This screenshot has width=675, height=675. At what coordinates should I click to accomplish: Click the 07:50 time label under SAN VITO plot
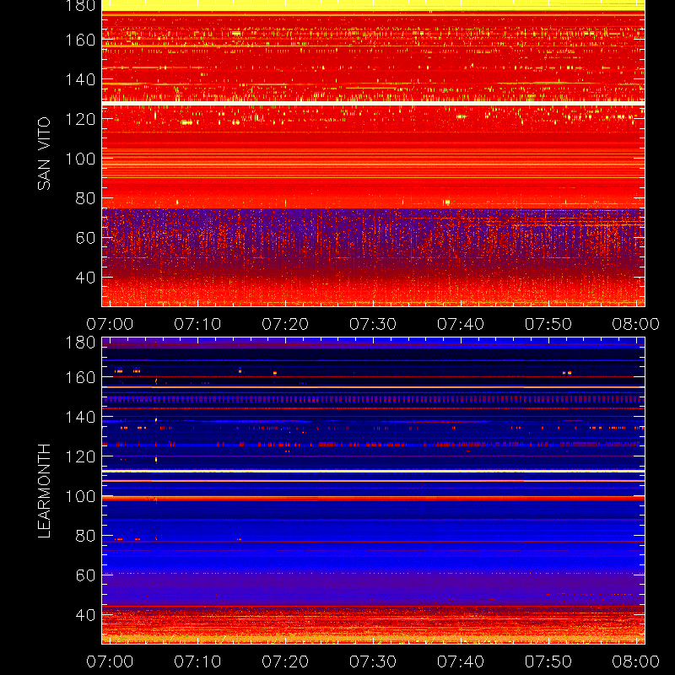[548, 324]
